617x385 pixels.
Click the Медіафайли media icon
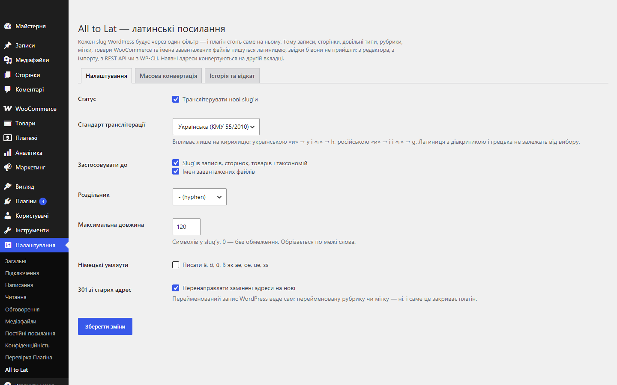click(x=8, y=60)
